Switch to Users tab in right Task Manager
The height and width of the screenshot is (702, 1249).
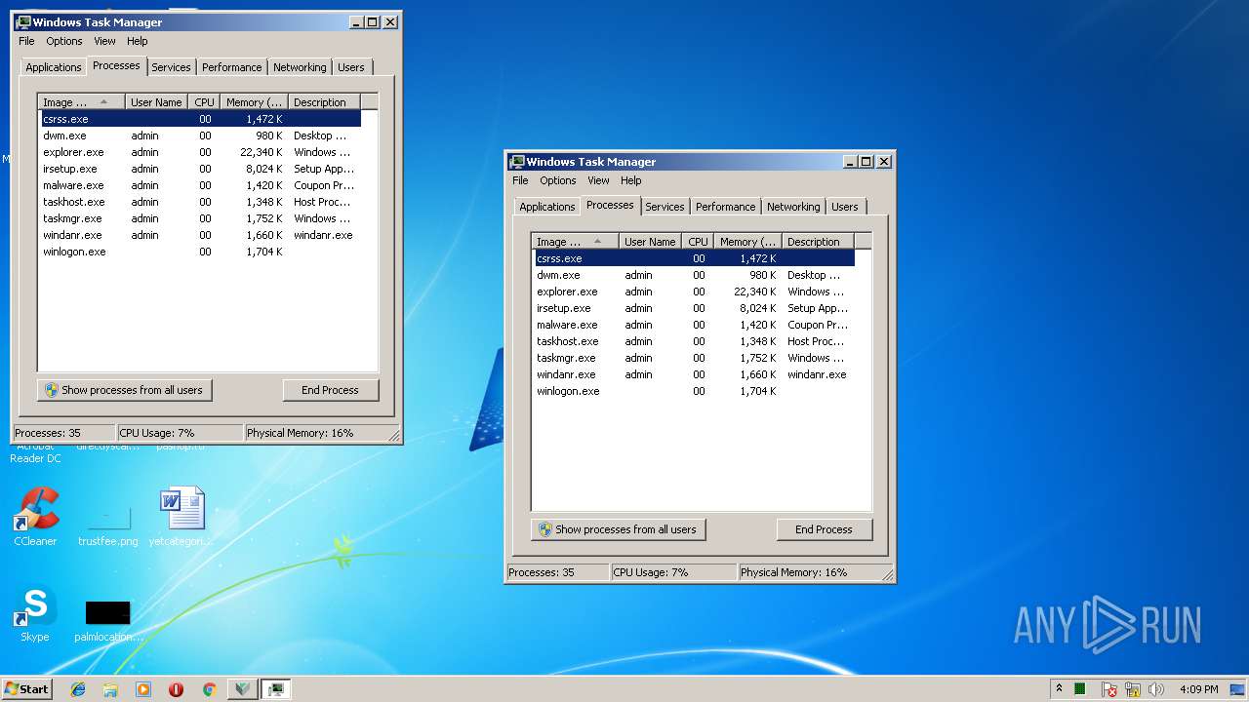845,207
